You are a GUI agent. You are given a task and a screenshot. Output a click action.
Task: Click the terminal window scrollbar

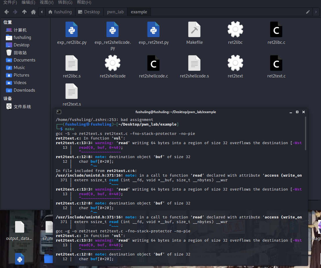[x=306, y=133]
